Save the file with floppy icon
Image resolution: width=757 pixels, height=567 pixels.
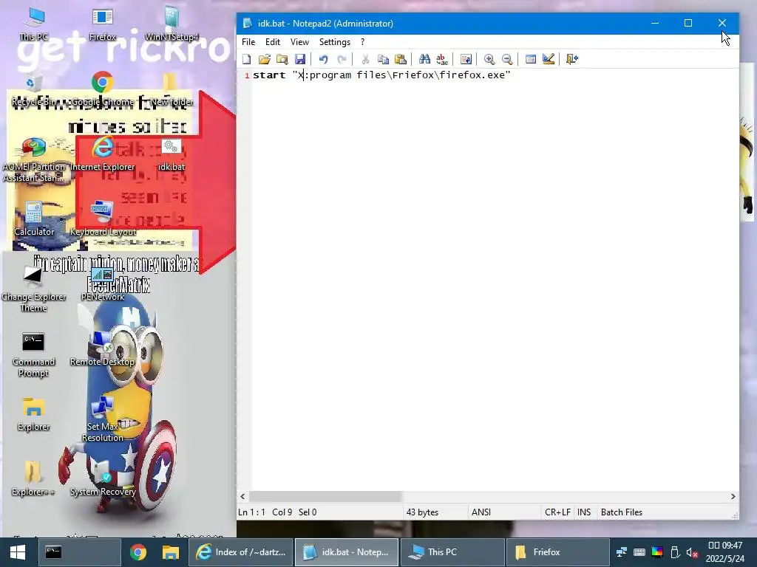[300, 59]
